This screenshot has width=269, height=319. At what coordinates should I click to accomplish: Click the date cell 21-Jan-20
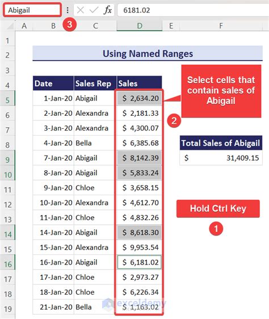coord(53,307)
